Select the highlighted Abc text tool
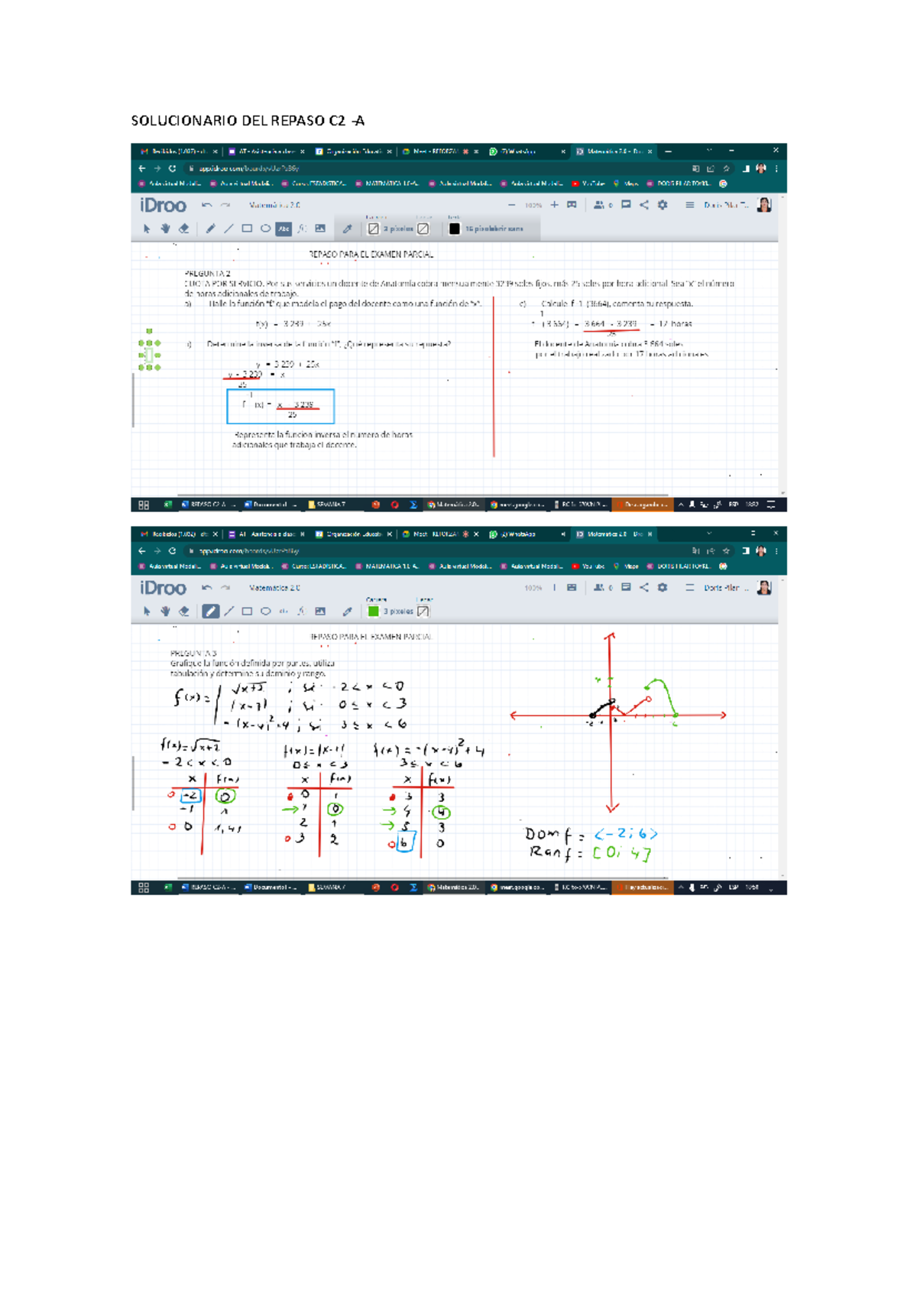 coord(284,229)
